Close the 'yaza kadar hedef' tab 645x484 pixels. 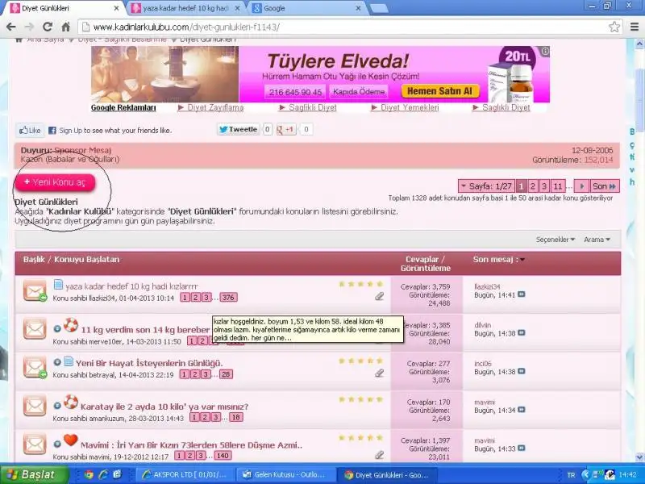pos(237,8)
